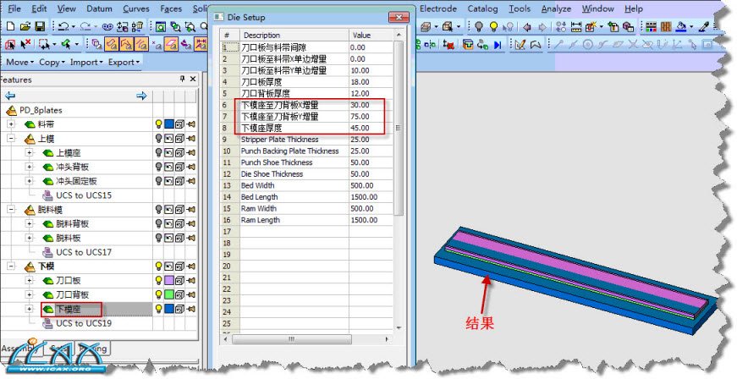Toggle visibility bulb for 脱料板
This screenshot has width=737, height=379.
tap(159, 238)
